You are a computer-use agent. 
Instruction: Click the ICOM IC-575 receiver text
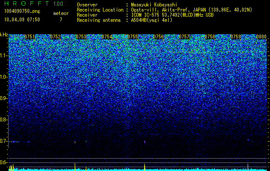click(x=172, y=15)
